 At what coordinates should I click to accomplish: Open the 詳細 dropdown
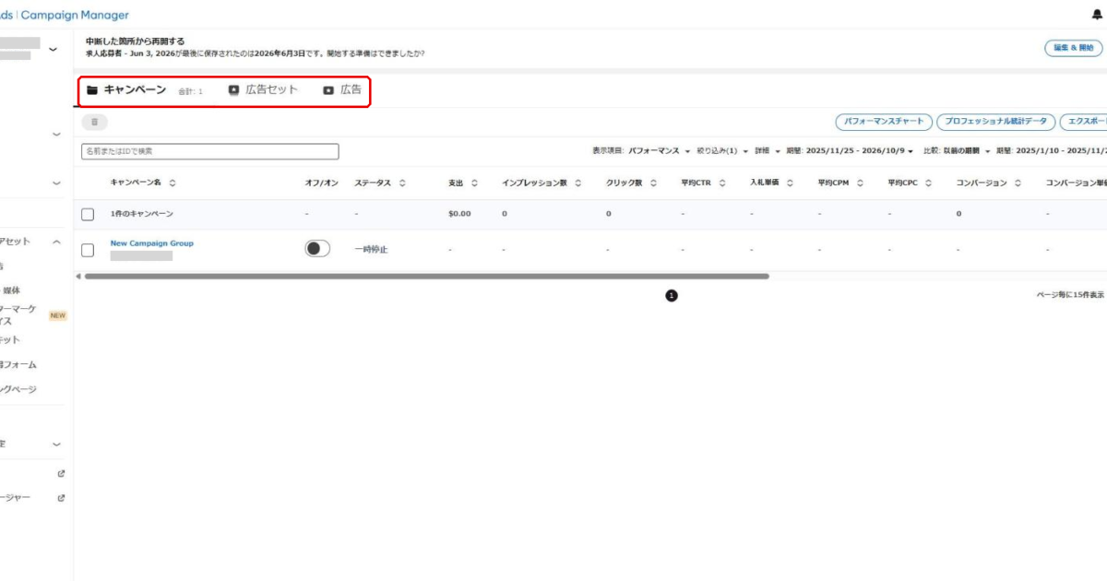click(x=767, y=150)
